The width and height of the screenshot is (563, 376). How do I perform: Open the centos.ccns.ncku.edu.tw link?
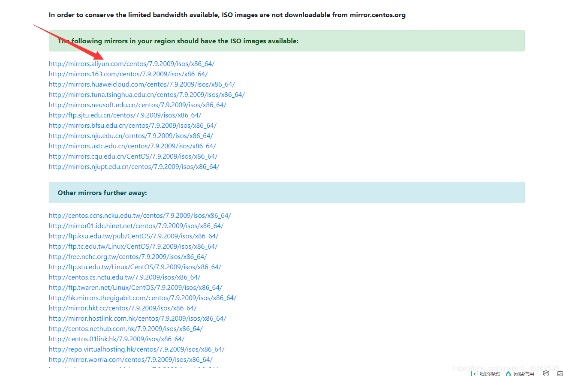(x=140, y=216)
